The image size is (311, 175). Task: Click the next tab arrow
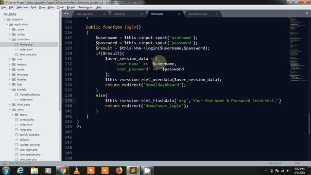[68, 14]
